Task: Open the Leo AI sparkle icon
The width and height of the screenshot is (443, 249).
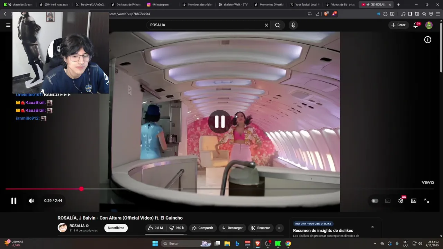Action: coord(424,14)
